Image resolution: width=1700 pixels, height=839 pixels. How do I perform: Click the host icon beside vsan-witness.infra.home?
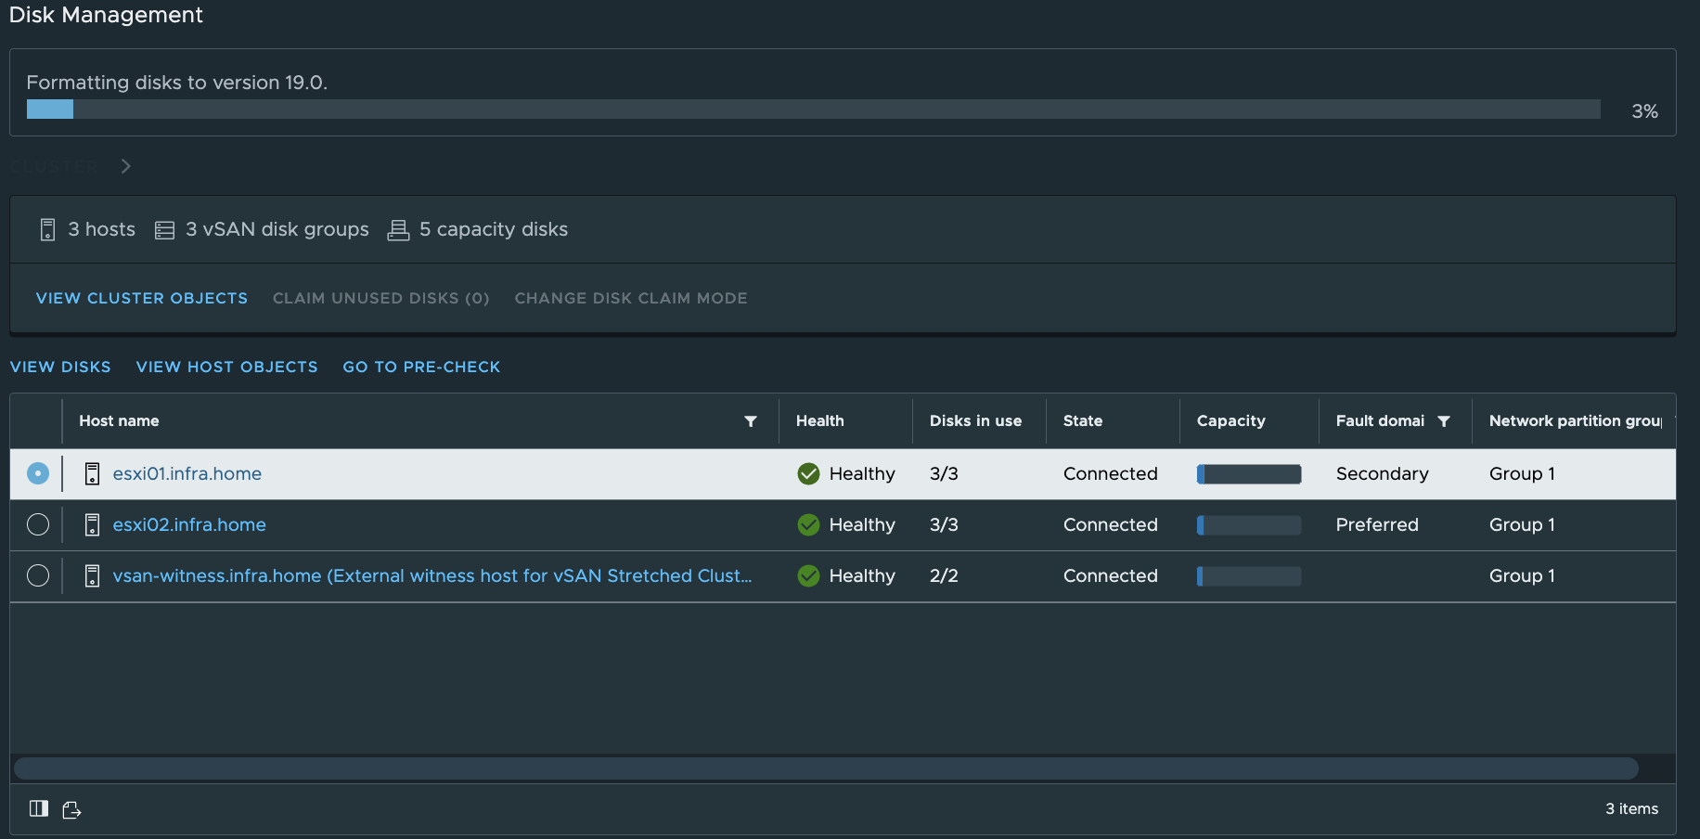[92, 575]
